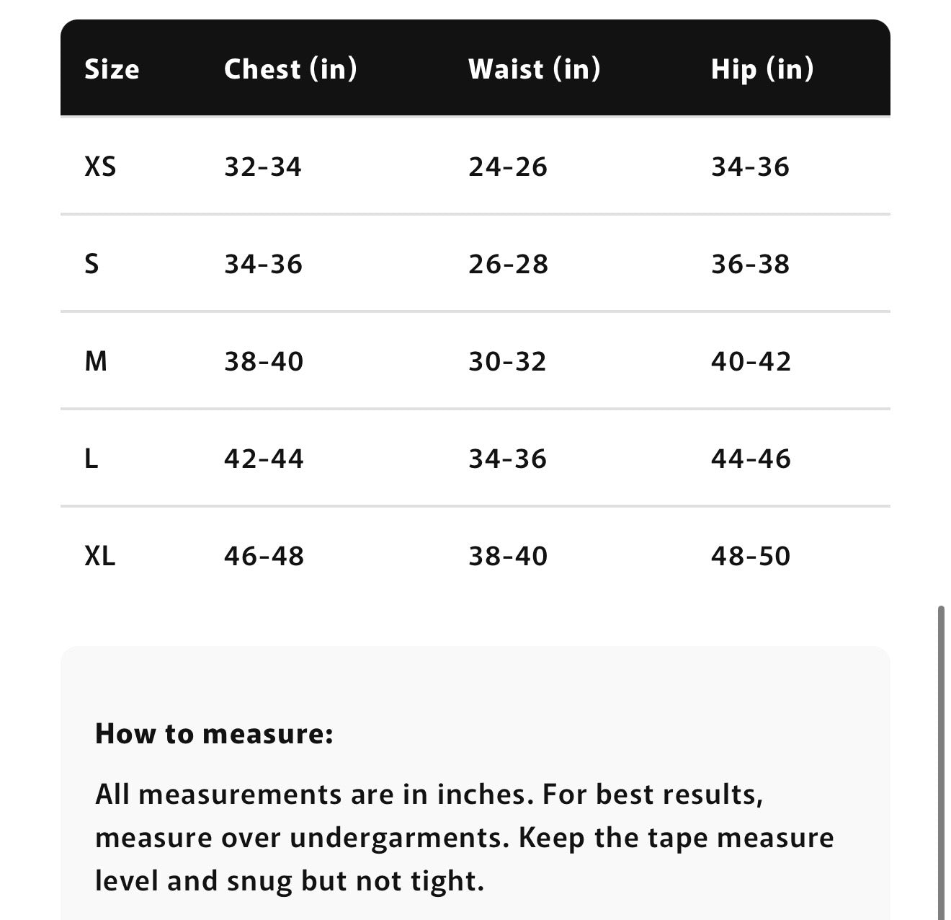The image size is (951, 920).
Task: Select the XL hip value 48-50
Action: 751,556
